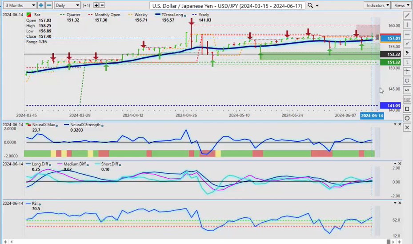Image resolution: width=413 pixels, height=244 pixels.
Task: Click the blue plus button beside 3 Months
Action: pyautogui.click(x=41, y=5)
